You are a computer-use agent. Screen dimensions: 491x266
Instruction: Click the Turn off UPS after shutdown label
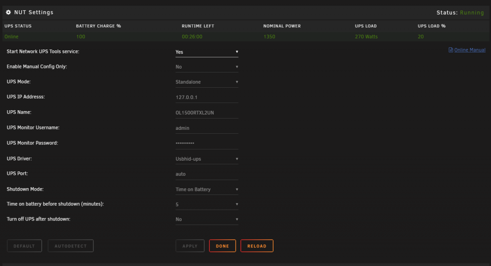click(x=38, y=219)
